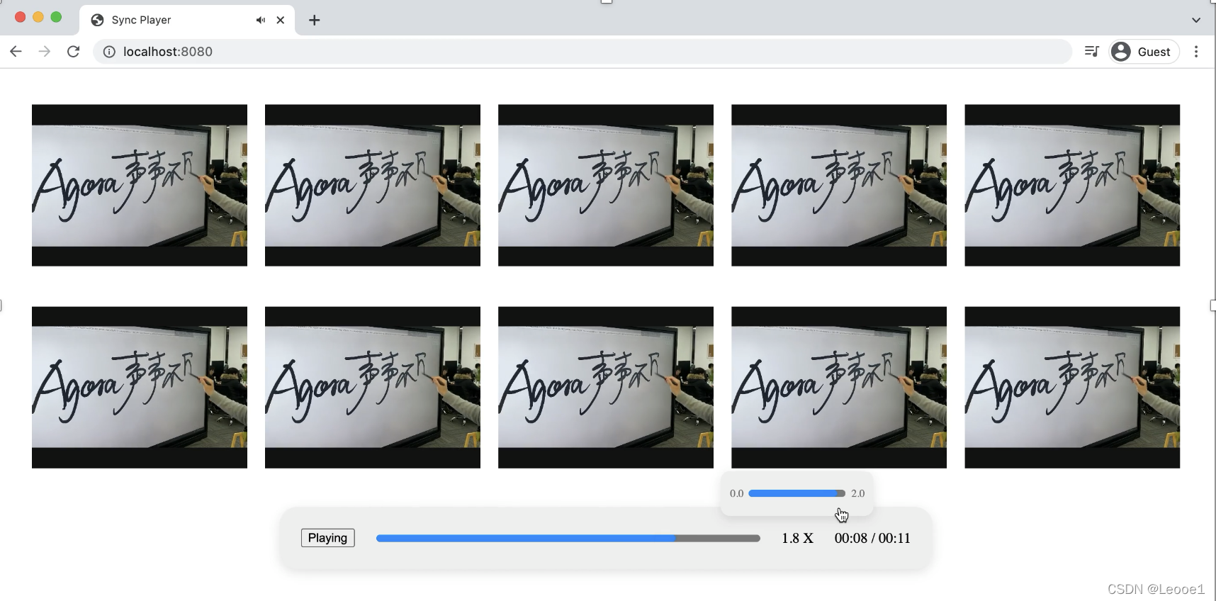Screen dimensions: 1216x601
Task: Click the second video in bottom row
Action: pos(373,387)
